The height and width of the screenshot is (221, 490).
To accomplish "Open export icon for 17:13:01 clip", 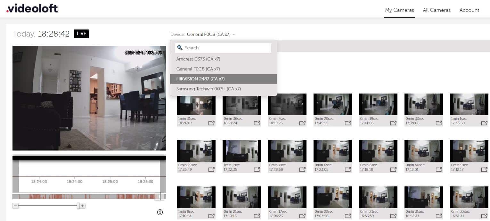I will click(439, 169).
